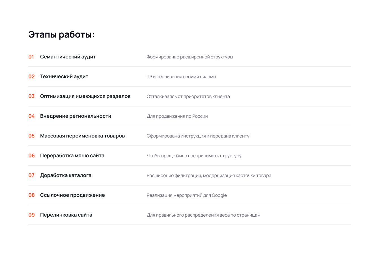Select the "Доработка каталога" title
The height and width of the screenshot is (253, 379).
click(66, 175)
